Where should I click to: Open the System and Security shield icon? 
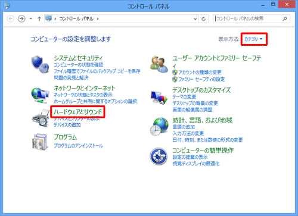point(40,64)
